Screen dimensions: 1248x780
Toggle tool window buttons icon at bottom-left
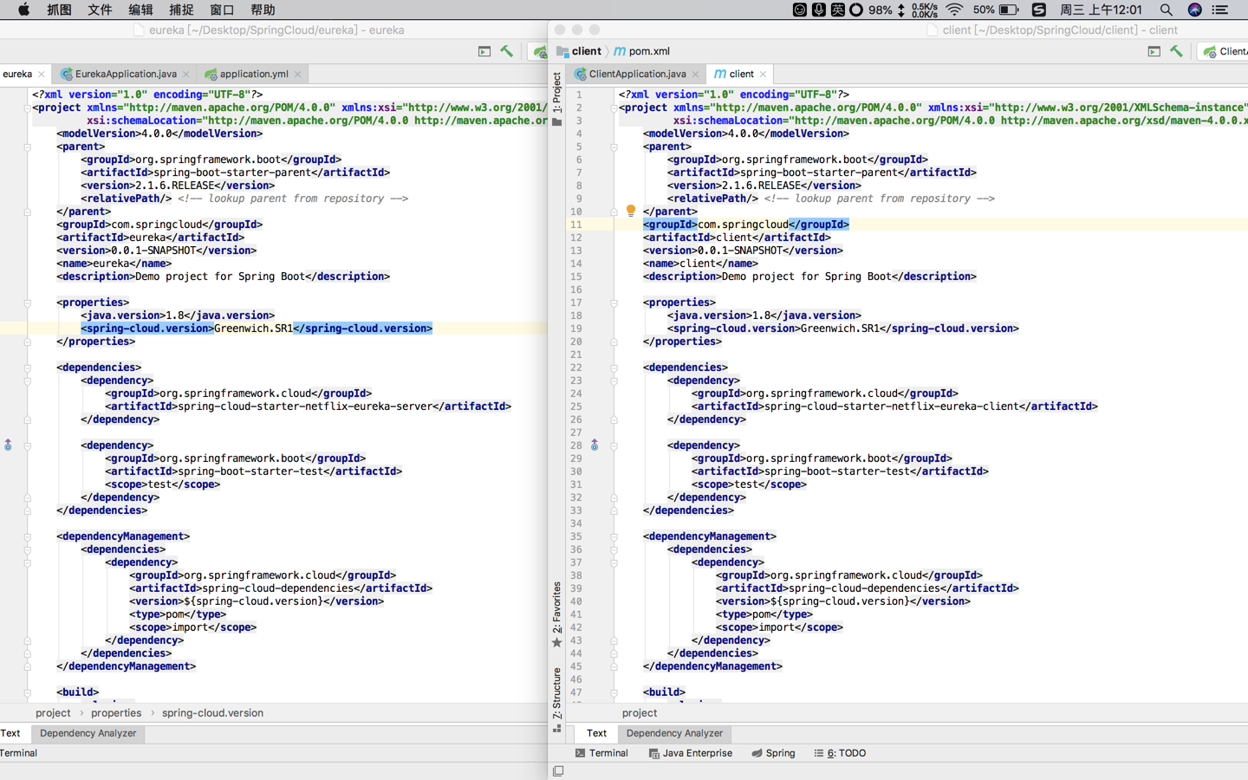point(558,770)
